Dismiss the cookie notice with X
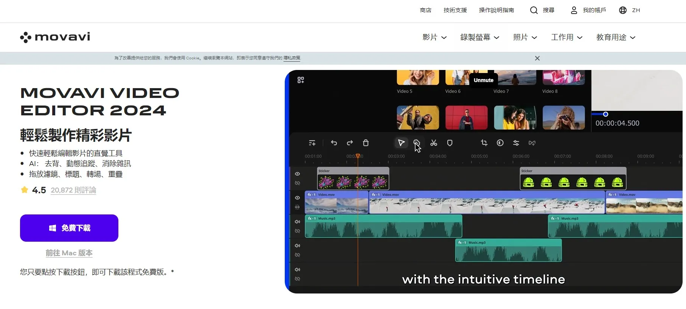This screenshot has height=309, width=686. 537,58
